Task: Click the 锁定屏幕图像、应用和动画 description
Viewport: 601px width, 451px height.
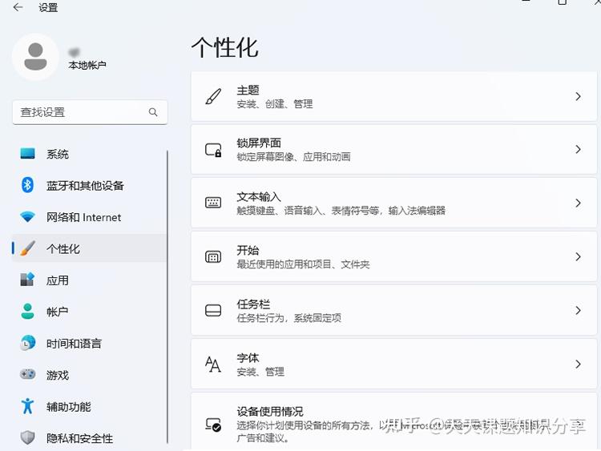Action: [293, 157]
